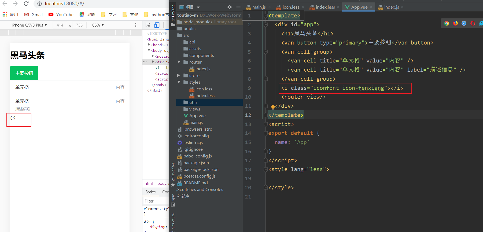Activate DevTools inspect element picker
Image resolution: width=483 pixels, height=232 pixels.
click(148, 25)
